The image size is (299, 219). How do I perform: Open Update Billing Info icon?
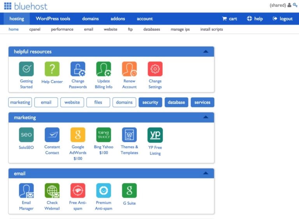(x=104, y=69)
